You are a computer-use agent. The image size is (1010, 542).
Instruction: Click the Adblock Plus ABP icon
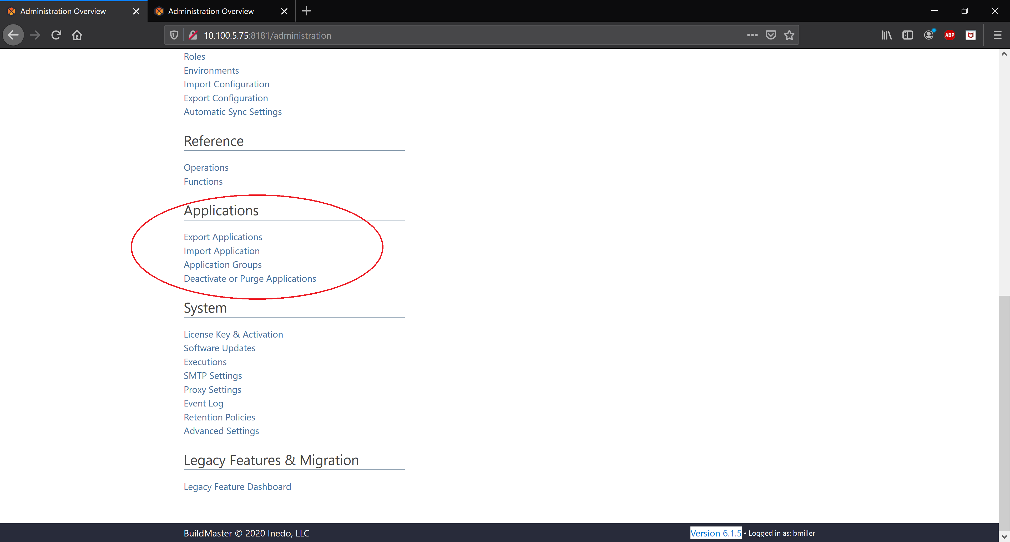tap(949, 35)
